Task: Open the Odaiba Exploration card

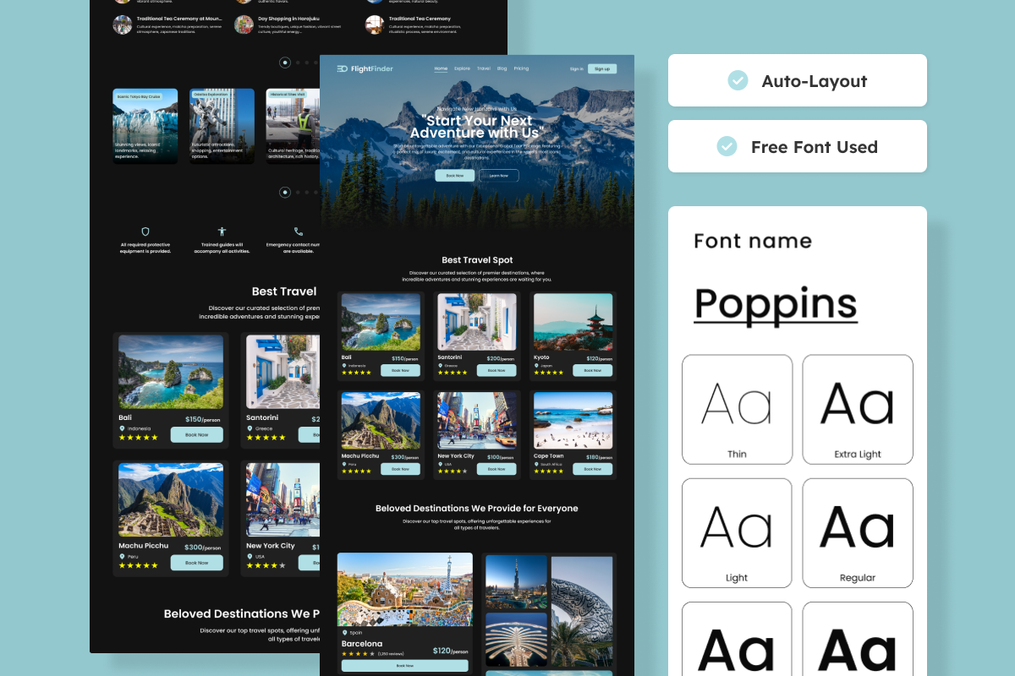Action: [x=222, y=126]
